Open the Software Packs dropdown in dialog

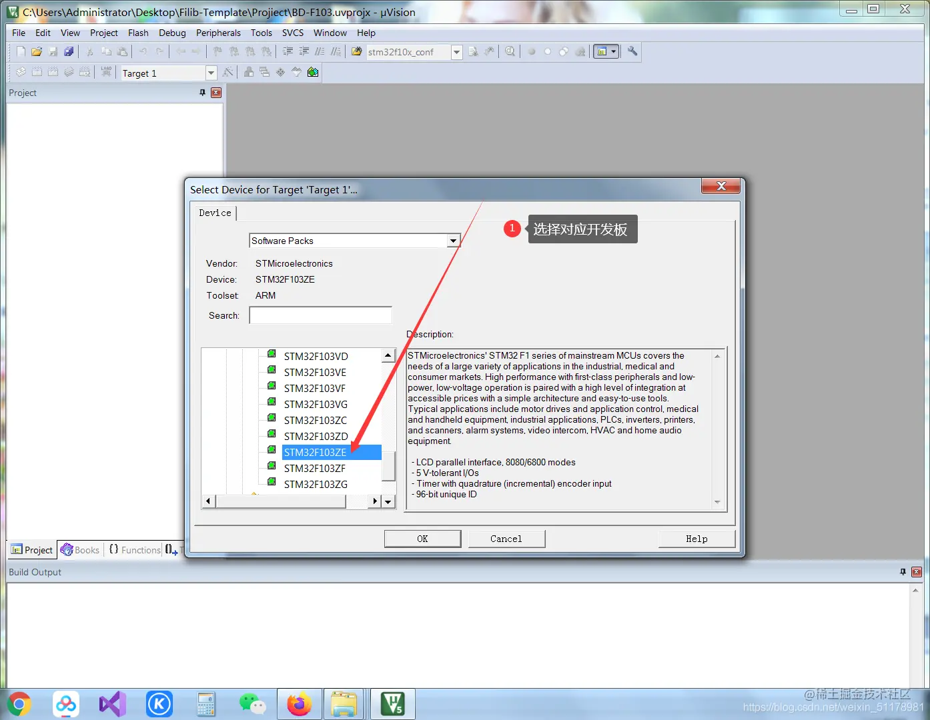[454, 241]
